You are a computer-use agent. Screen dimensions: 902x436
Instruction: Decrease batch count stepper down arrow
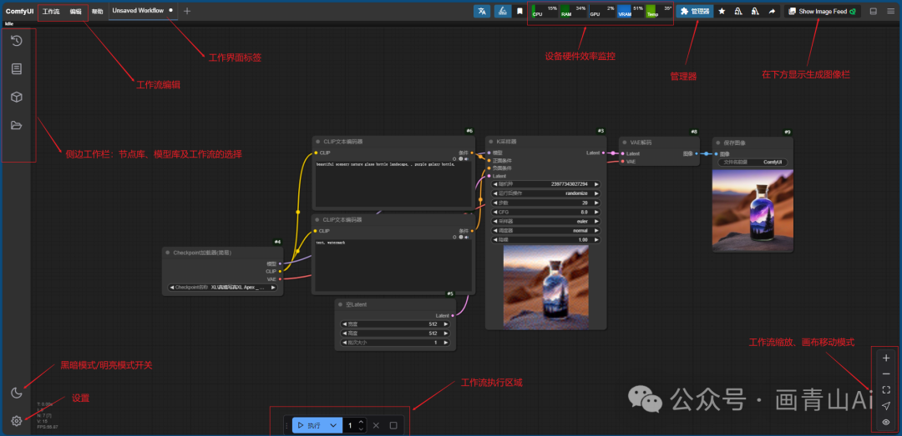pyautogui.click(x=361, y=429)
